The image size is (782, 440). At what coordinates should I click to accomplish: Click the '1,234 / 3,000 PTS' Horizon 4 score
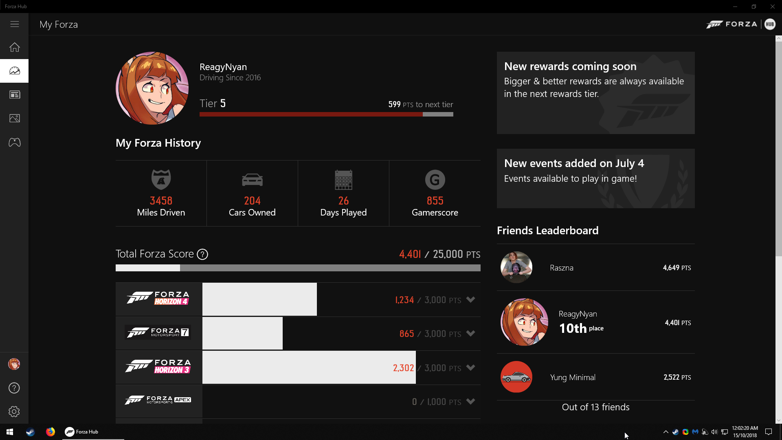(428, 300)
